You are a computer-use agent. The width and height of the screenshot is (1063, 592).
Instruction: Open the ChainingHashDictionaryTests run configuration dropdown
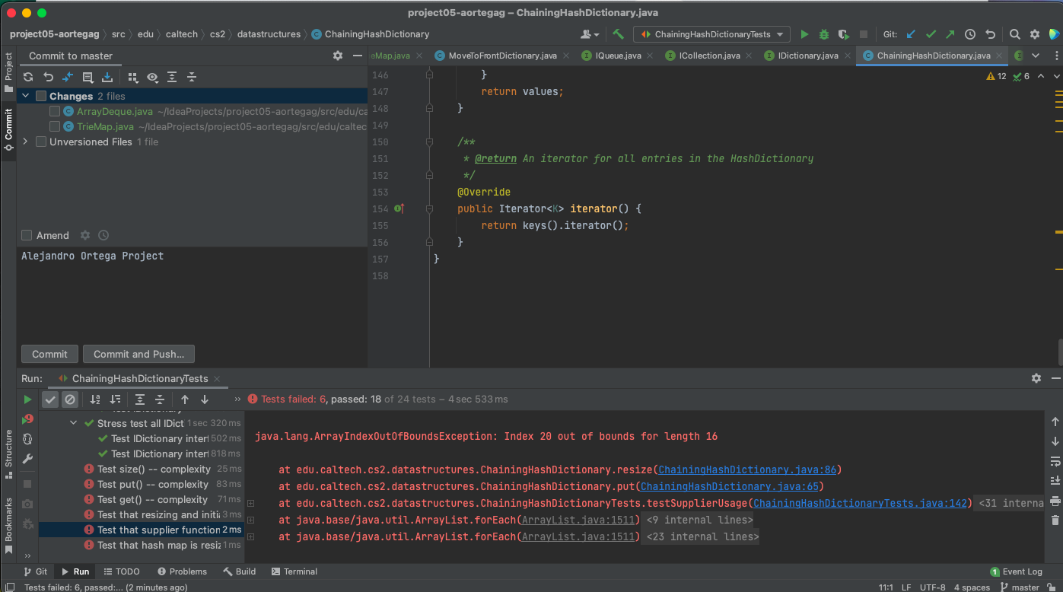pos(712,34)
